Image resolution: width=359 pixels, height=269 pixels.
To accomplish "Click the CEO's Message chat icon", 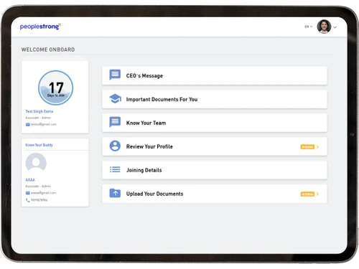I will pyautogui.click(x=115, y=75).
